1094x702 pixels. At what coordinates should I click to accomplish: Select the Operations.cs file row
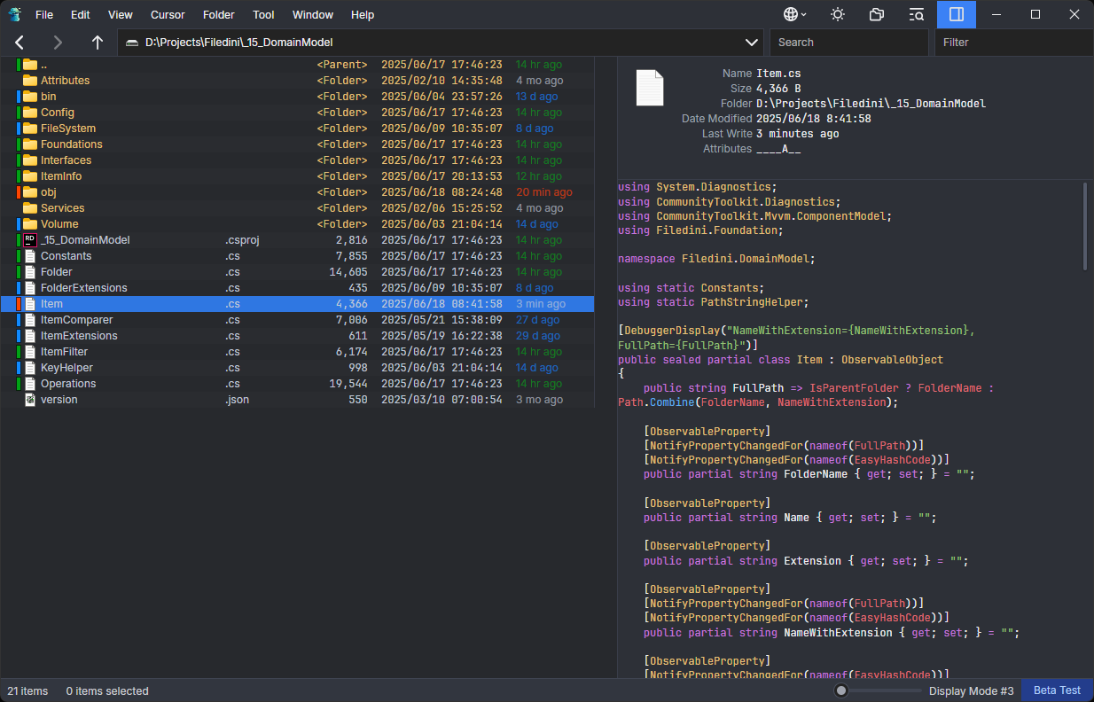click(x=68, y=384)
